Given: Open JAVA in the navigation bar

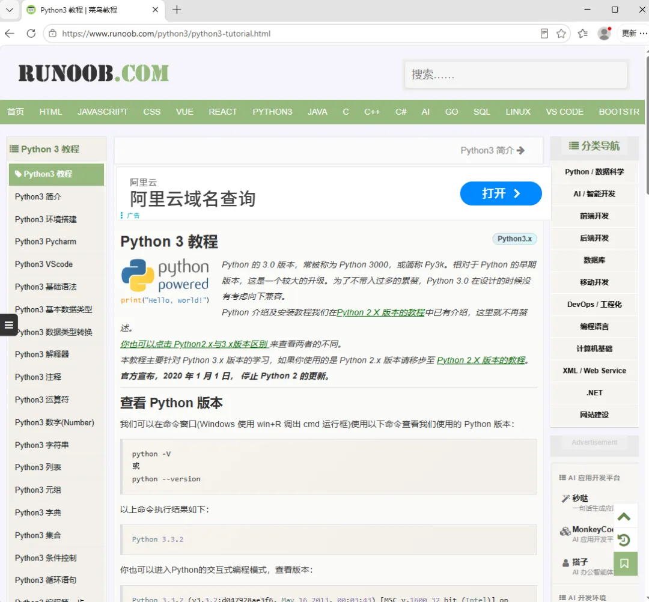Looking at the screenshot, I should click(x=317, y=112).
